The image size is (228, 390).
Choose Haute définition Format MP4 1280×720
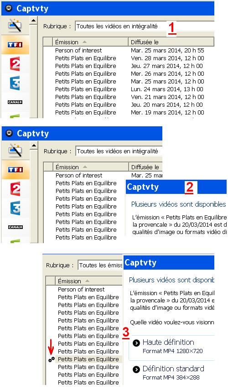pos(172,346)
